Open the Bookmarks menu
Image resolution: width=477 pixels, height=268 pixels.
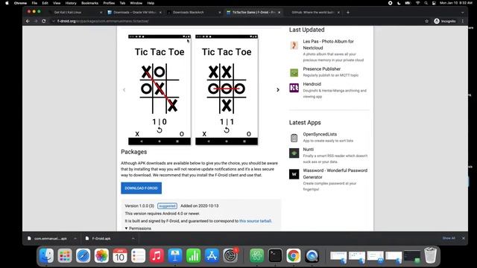pyautogui.click(x=89, y=3)
